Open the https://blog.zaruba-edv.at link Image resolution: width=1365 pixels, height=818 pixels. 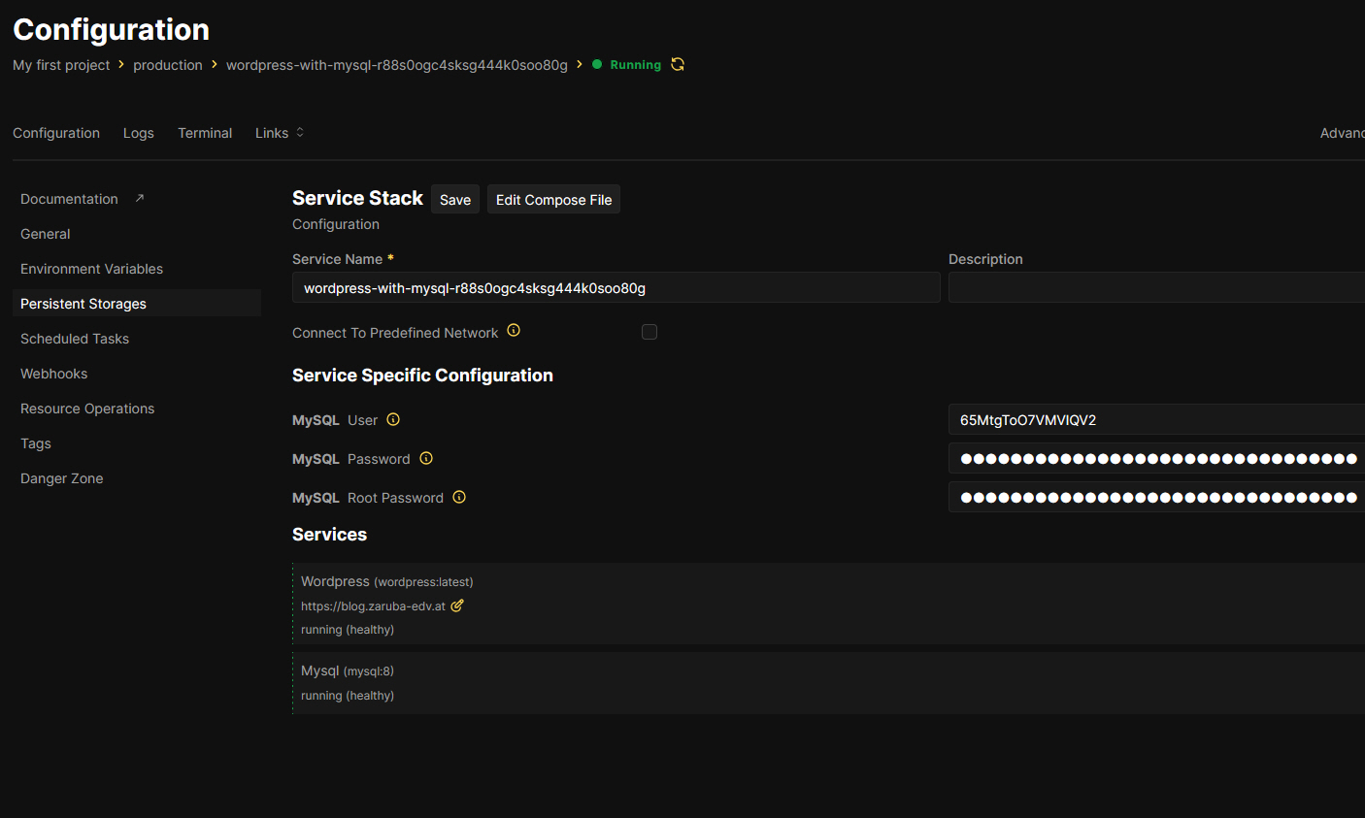pyautogui.click(x=373, y=606)
